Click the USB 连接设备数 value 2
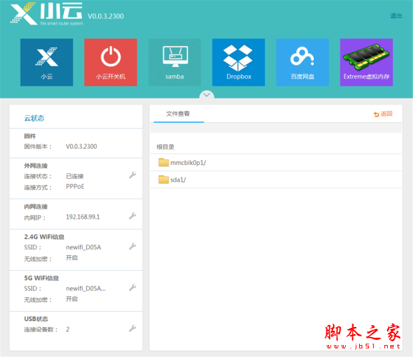 (x=68, y=329)
